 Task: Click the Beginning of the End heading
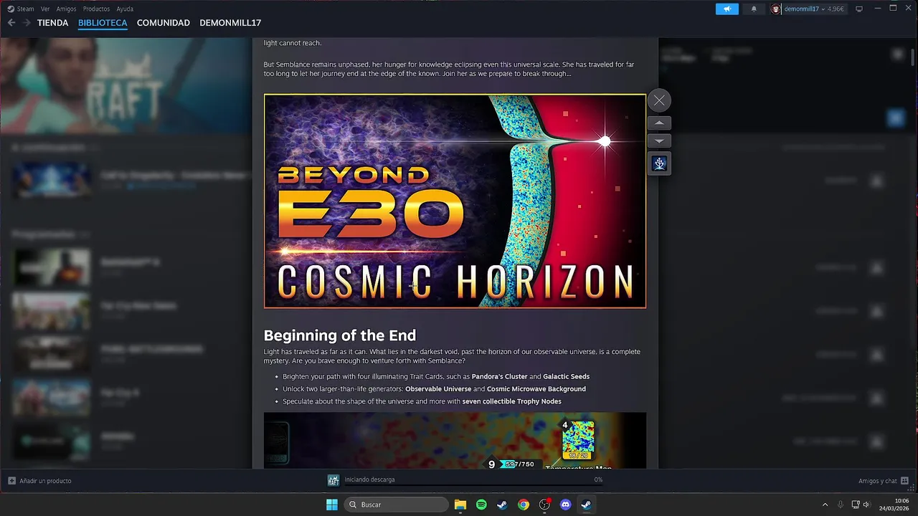click(339, 335)
